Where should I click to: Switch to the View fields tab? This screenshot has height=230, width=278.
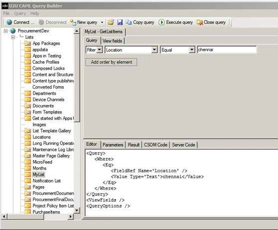(113, 41)
